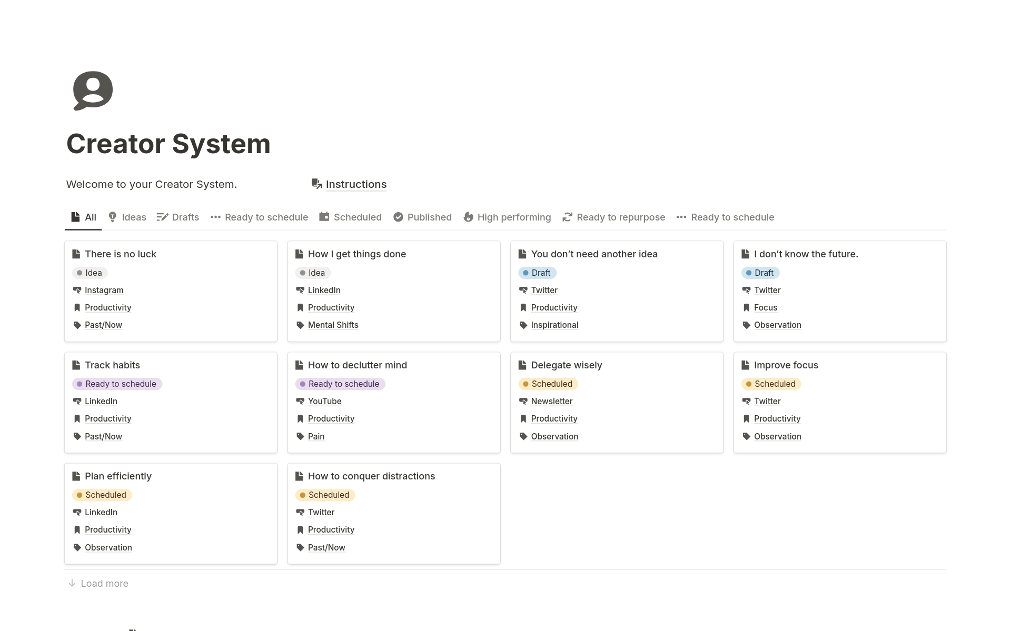Screen dimensions: 1011x631
Task: Click the pencil icon on Drafts tab
Action: (162, 217)
